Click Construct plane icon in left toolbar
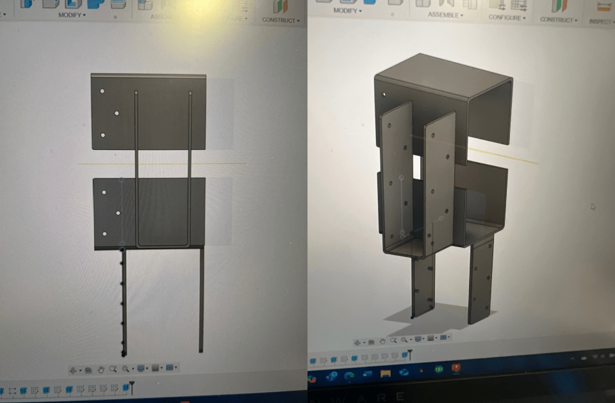 tap(280, 6)
